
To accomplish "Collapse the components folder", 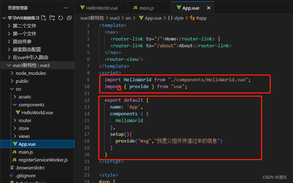I will click(x=15, y=105).
